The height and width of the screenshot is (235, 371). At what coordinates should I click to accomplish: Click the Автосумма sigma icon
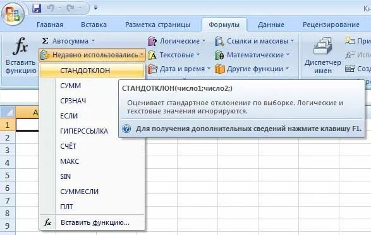coord(45,41)
